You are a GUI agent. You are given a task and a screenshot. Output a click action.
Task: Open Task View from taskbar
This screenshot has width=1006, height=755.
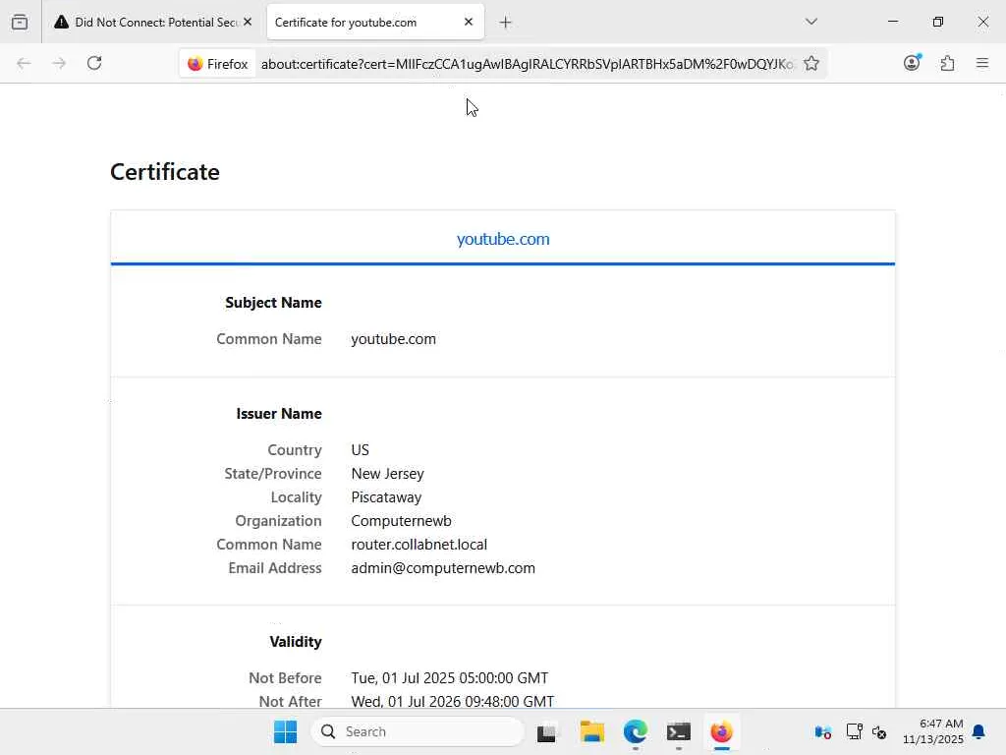[x=546, y=731]
